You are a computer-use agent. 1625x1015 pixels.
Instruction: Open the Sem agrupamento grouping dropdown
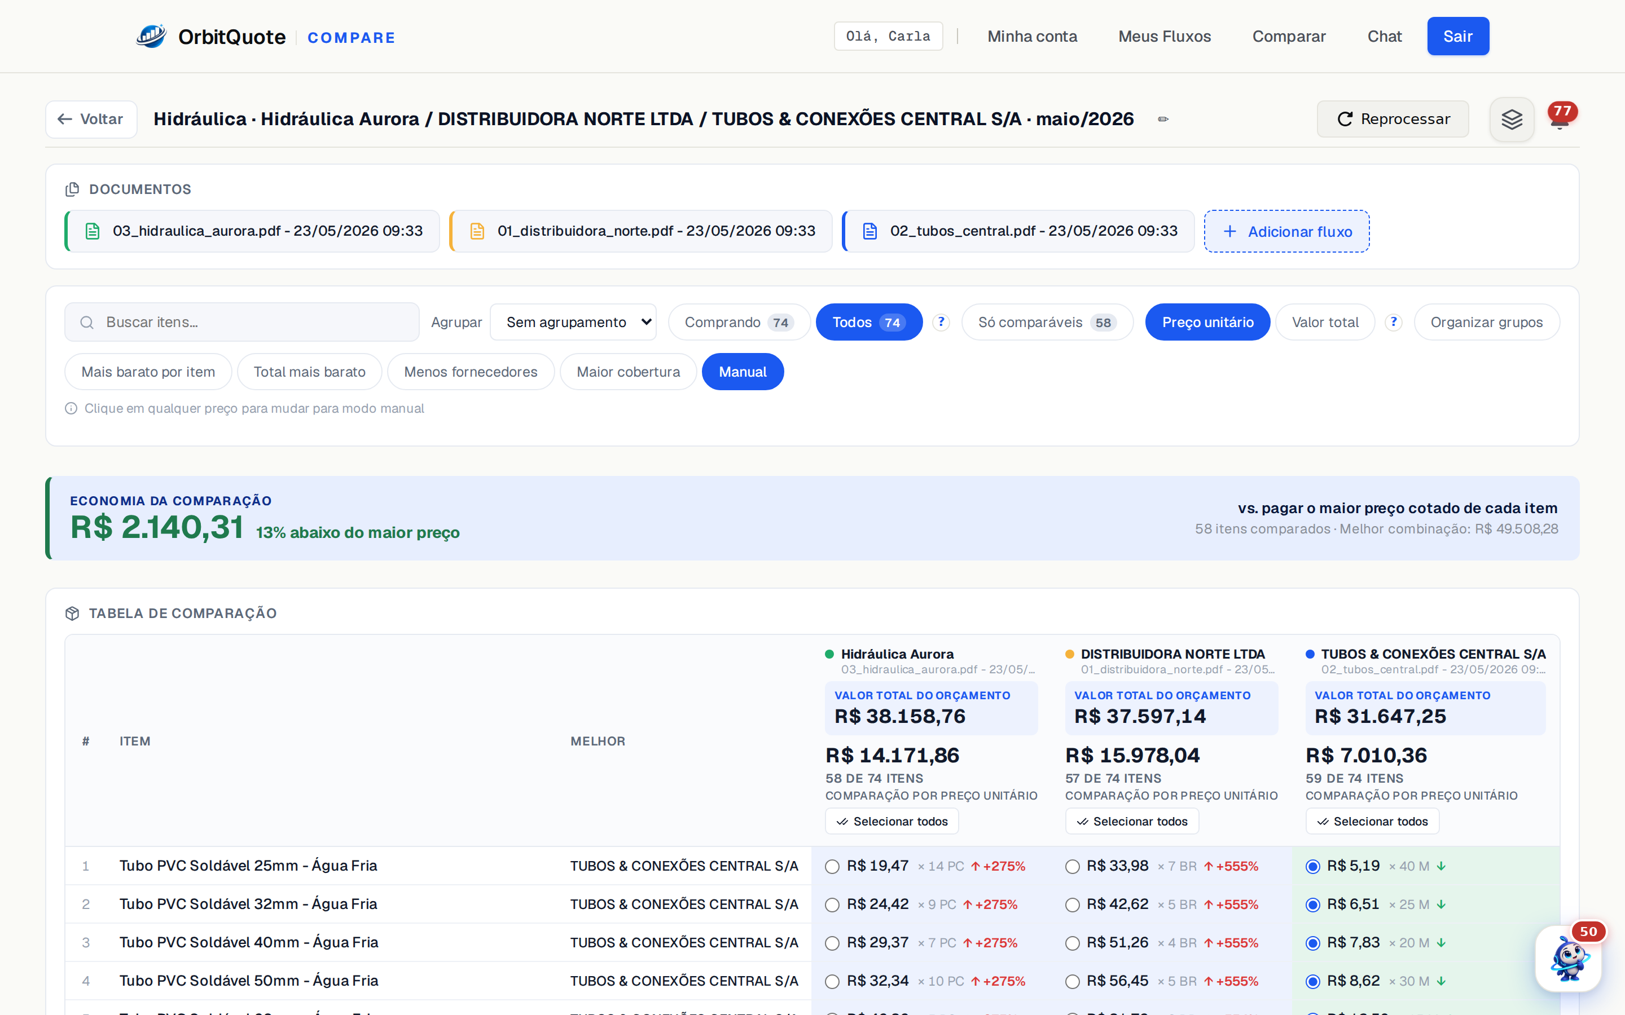point(573,322)
